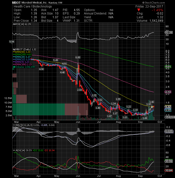Click the red down-triangle change indicator

[x=138, y=10]
